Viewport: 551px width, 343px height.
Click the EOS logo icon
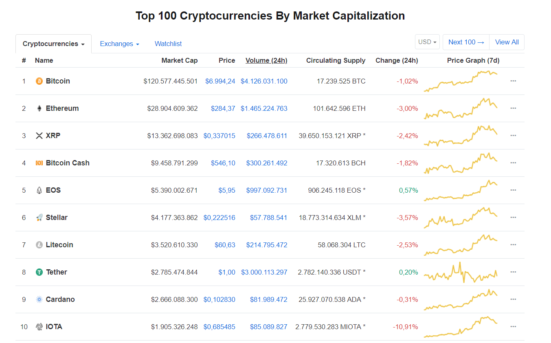(x=39, y=190)
